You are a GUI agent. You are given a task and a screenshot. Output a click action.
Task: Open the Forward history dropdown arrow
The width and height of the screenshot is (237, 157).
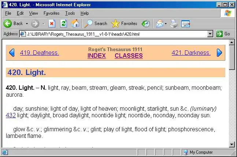click(x=44, y=24)
